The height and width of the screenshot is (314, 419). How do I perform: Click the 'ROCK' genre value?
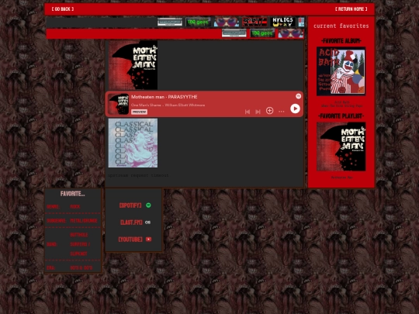(x=75, y=207)
